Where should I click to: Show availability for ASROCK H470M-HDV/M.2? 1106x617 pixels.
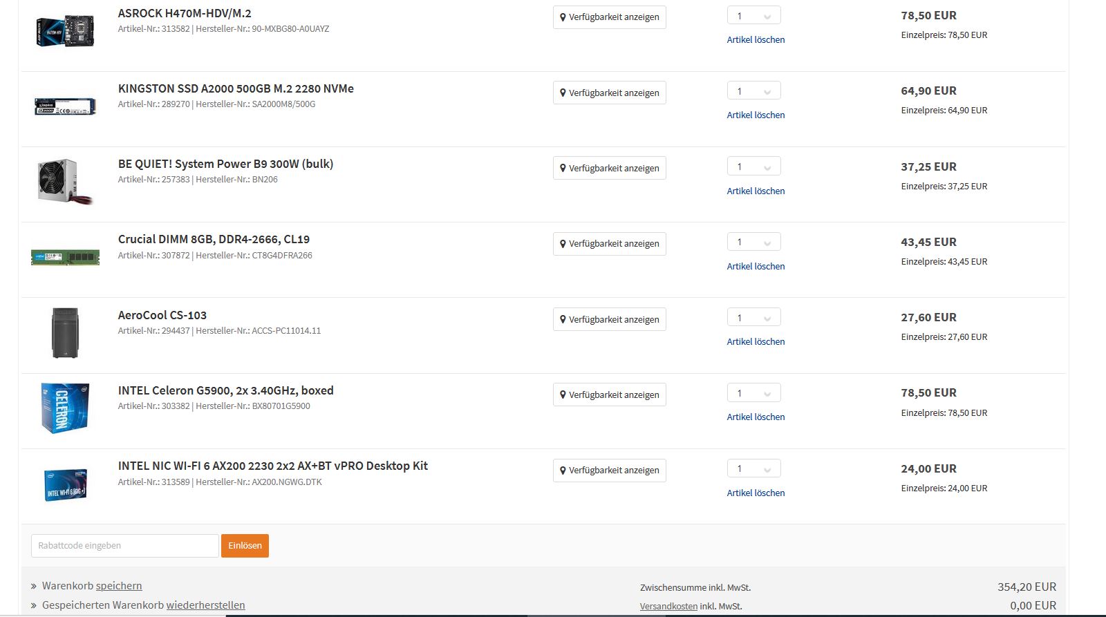pyautogui.click(x=609, y=17)
